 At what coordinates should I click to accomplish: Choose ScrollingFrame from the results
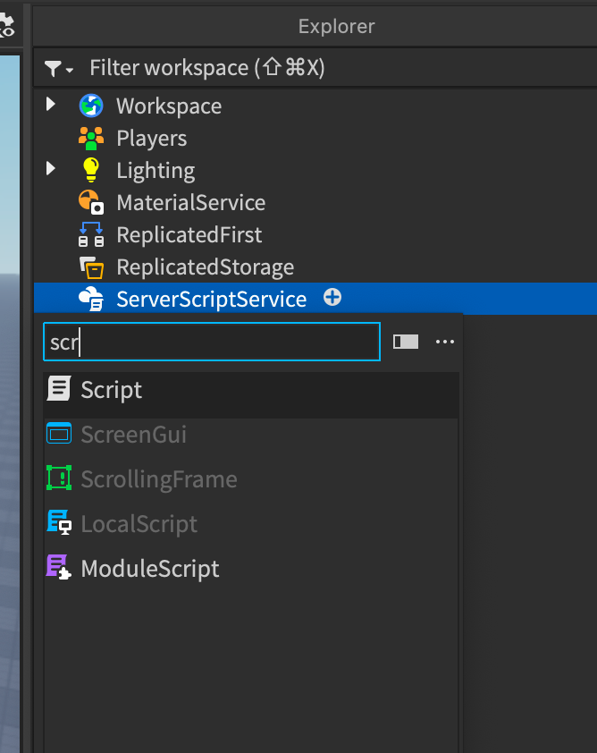pos(251,478)
